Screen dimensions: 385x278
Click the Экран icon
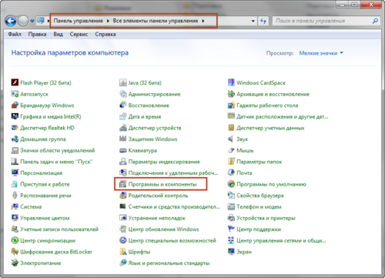pyautogui.click(x=231, y=252)
